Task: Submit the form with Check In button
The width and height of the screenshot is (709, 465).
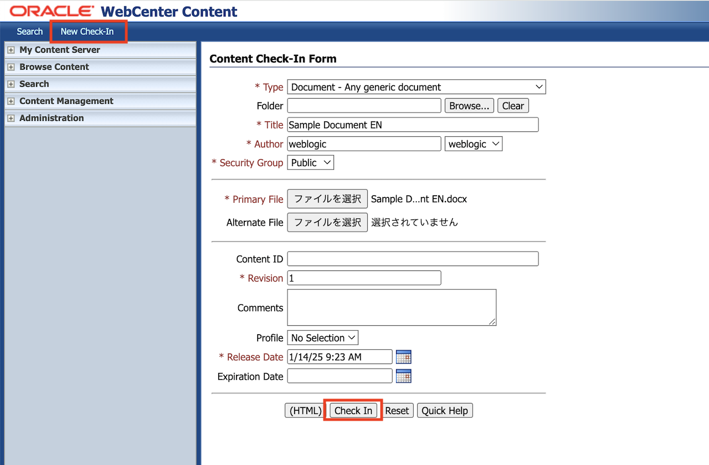Action: (353, 411)
